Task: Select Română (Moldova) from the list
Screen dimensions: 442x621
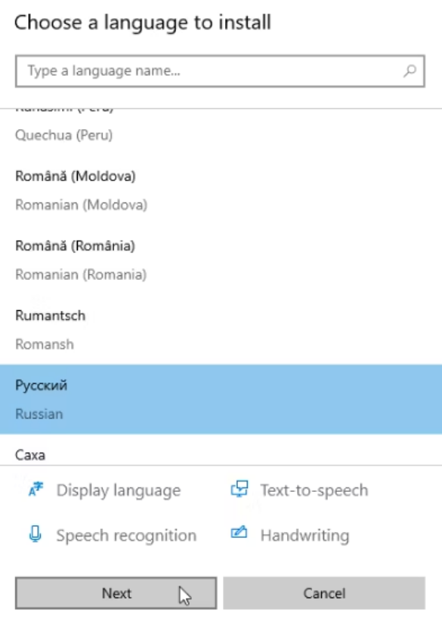Action: 221,190
